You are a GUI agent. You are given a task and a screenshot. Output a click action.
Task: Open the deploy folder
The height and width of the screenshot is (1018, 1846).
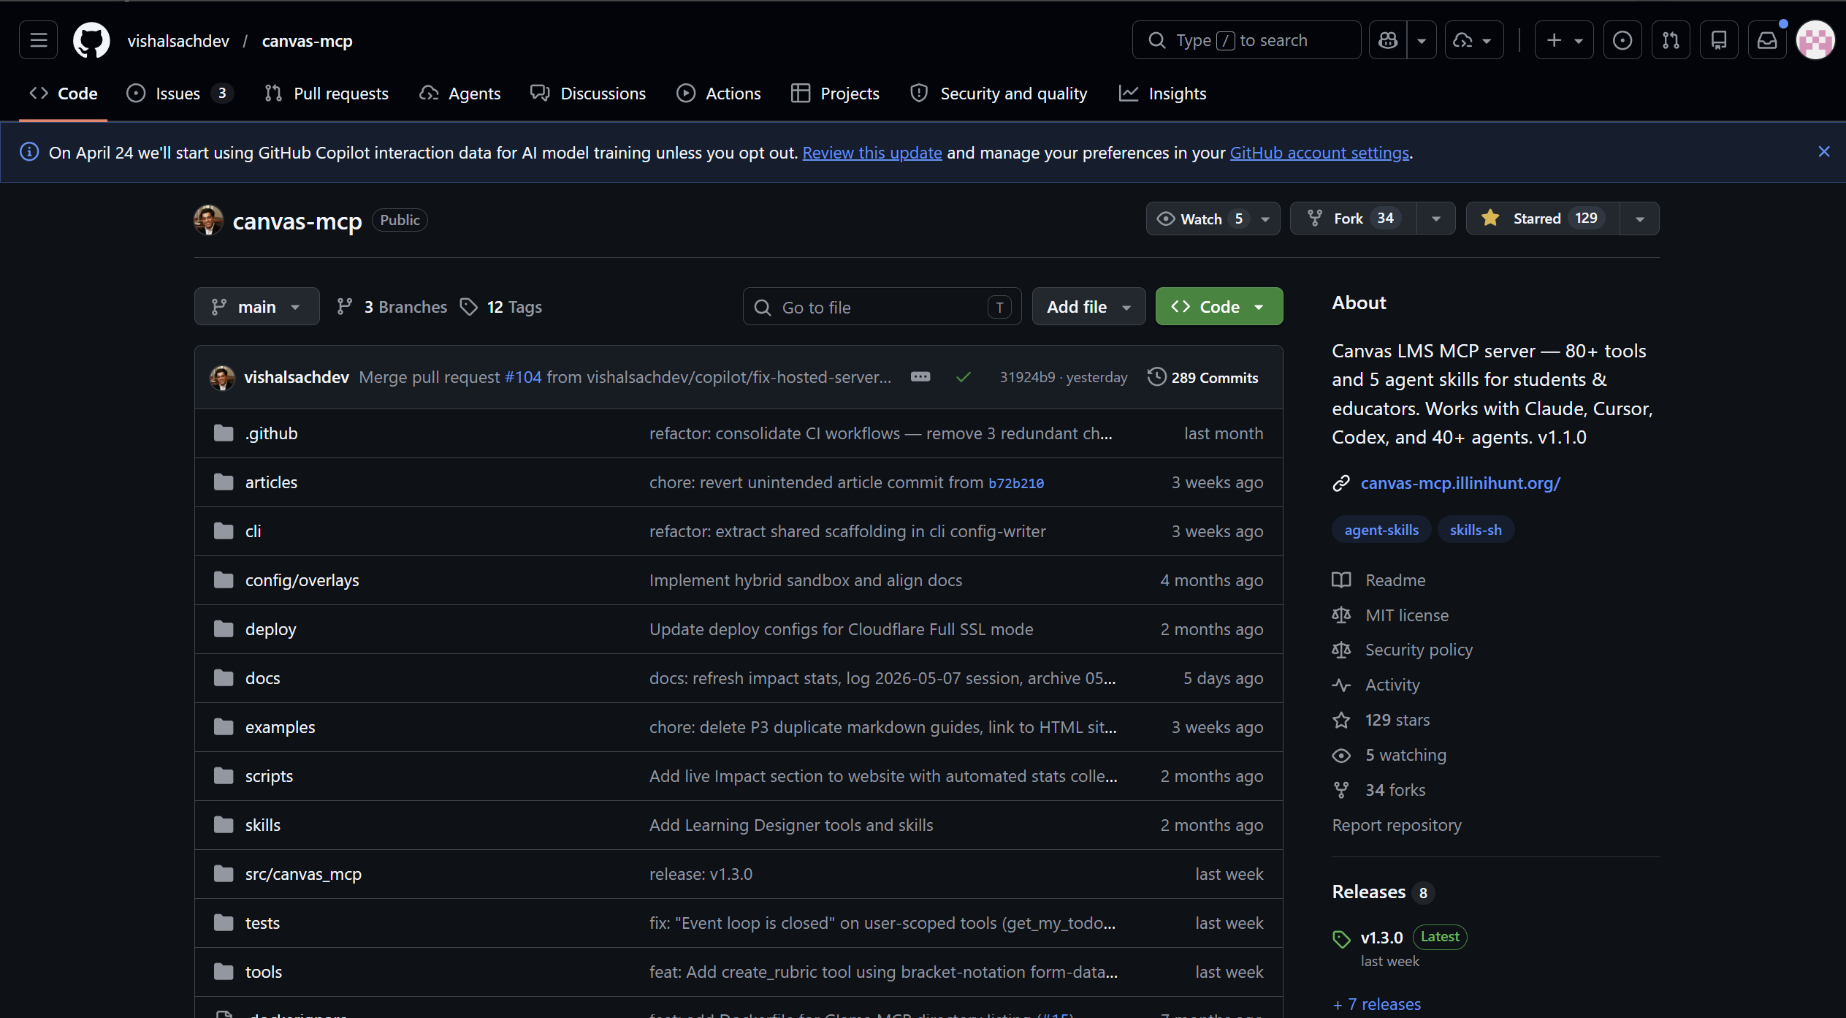point(270,629)
